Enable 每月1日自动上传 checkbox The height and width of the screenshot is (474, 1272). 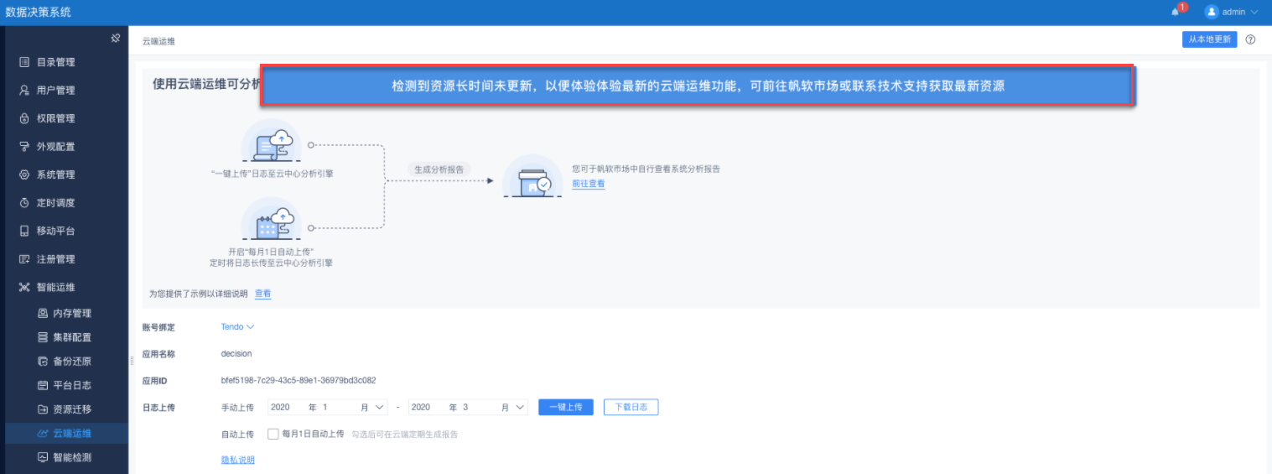[273, 434]
